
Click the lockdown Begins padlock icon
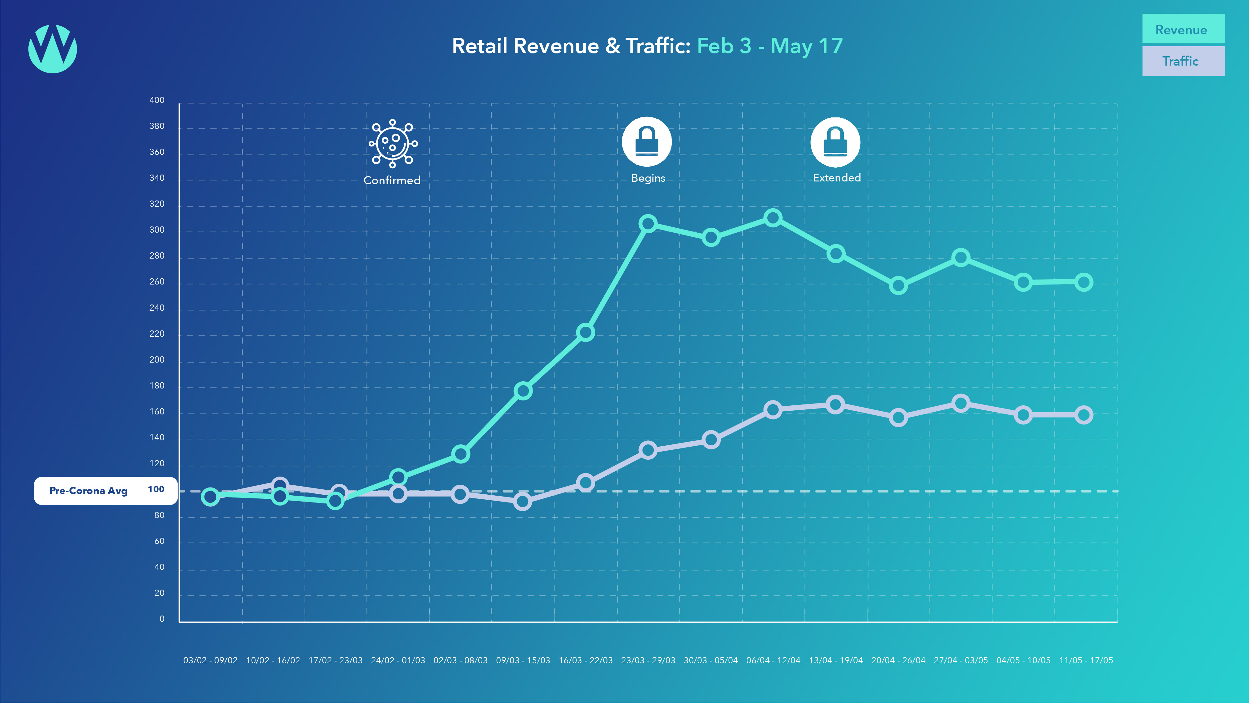(x=647, y=142)
